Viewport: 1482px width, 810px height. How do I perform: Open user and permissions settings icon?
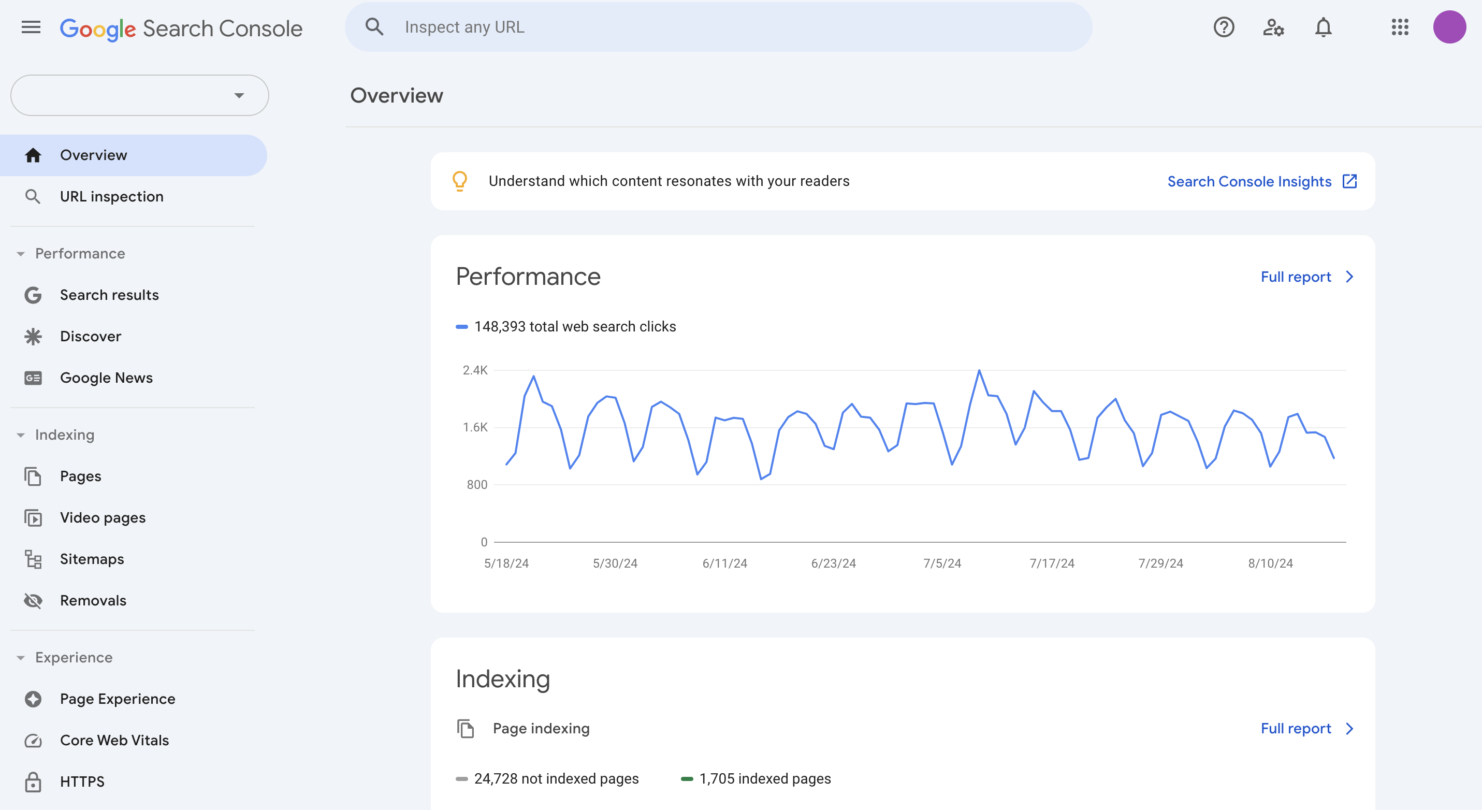(x=1273, y=27)
